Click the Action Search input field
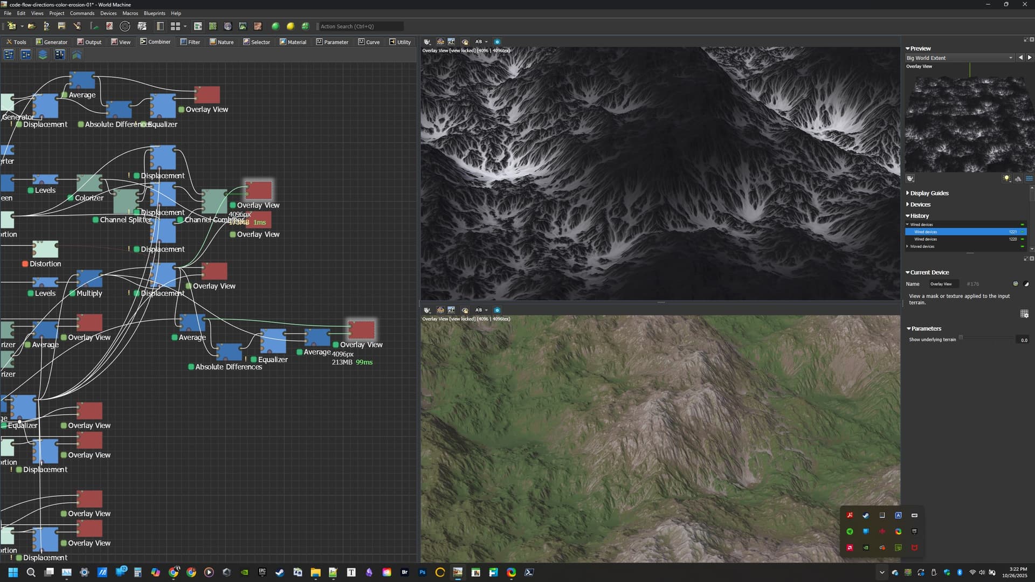The height and width of the screenshot is (582, 1035). click(360, 26)
